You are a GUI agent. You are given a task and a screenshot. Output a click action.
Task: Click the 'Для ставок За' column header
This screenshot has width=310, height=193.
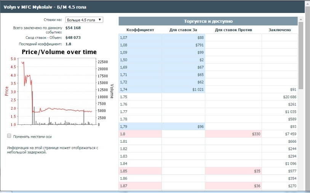pyautogui.click(x=183, y=30)
